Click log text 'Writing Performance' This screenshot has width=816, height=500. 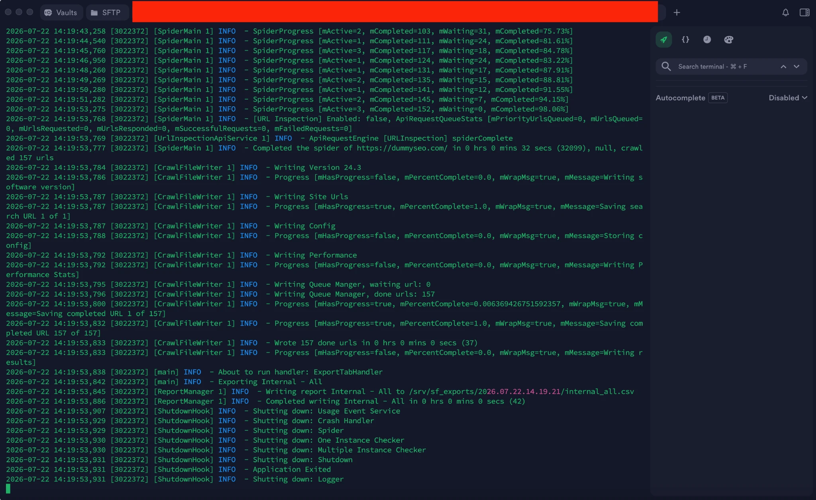click(x=316, y=255)
